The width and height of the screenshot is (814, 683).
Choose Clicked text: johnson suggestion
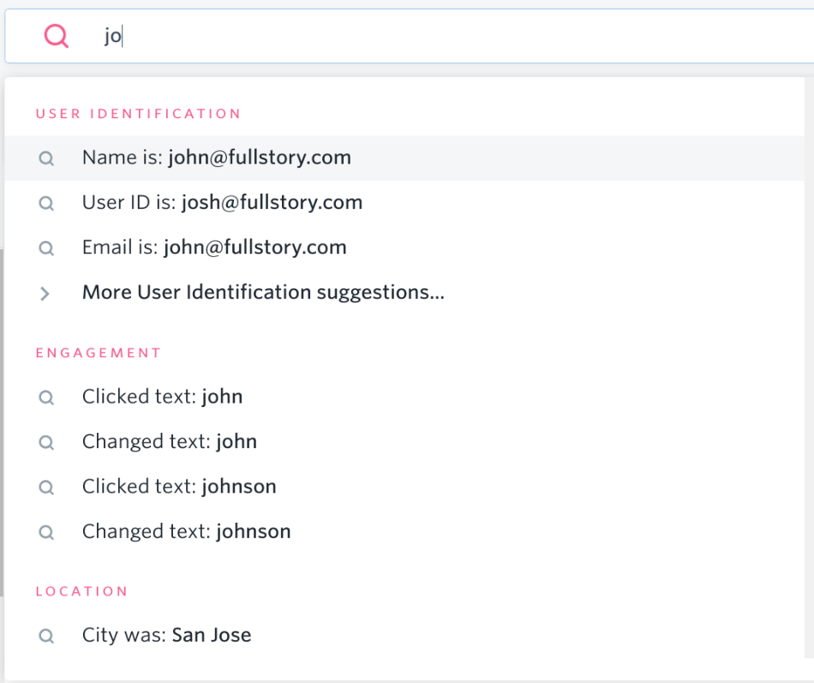click(404, 487)
